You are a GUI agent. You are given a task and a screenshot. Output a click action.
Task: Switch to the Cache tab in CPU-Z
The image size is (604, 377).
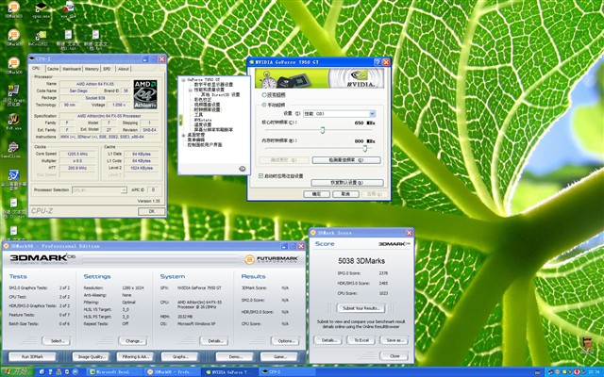click(53, 69)
